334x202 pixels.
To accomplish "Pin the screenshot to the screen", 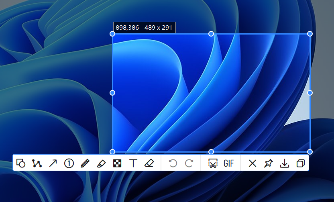I will coord(268,163).
